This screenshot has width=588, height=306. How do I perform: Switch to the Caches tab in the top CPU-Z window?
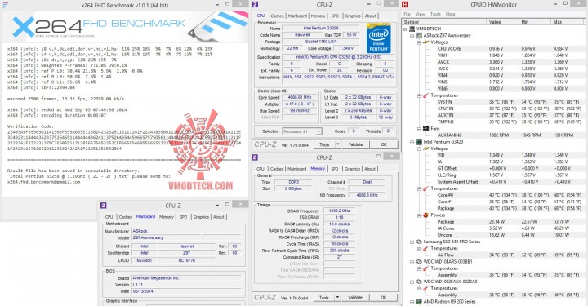coord(277,16)
